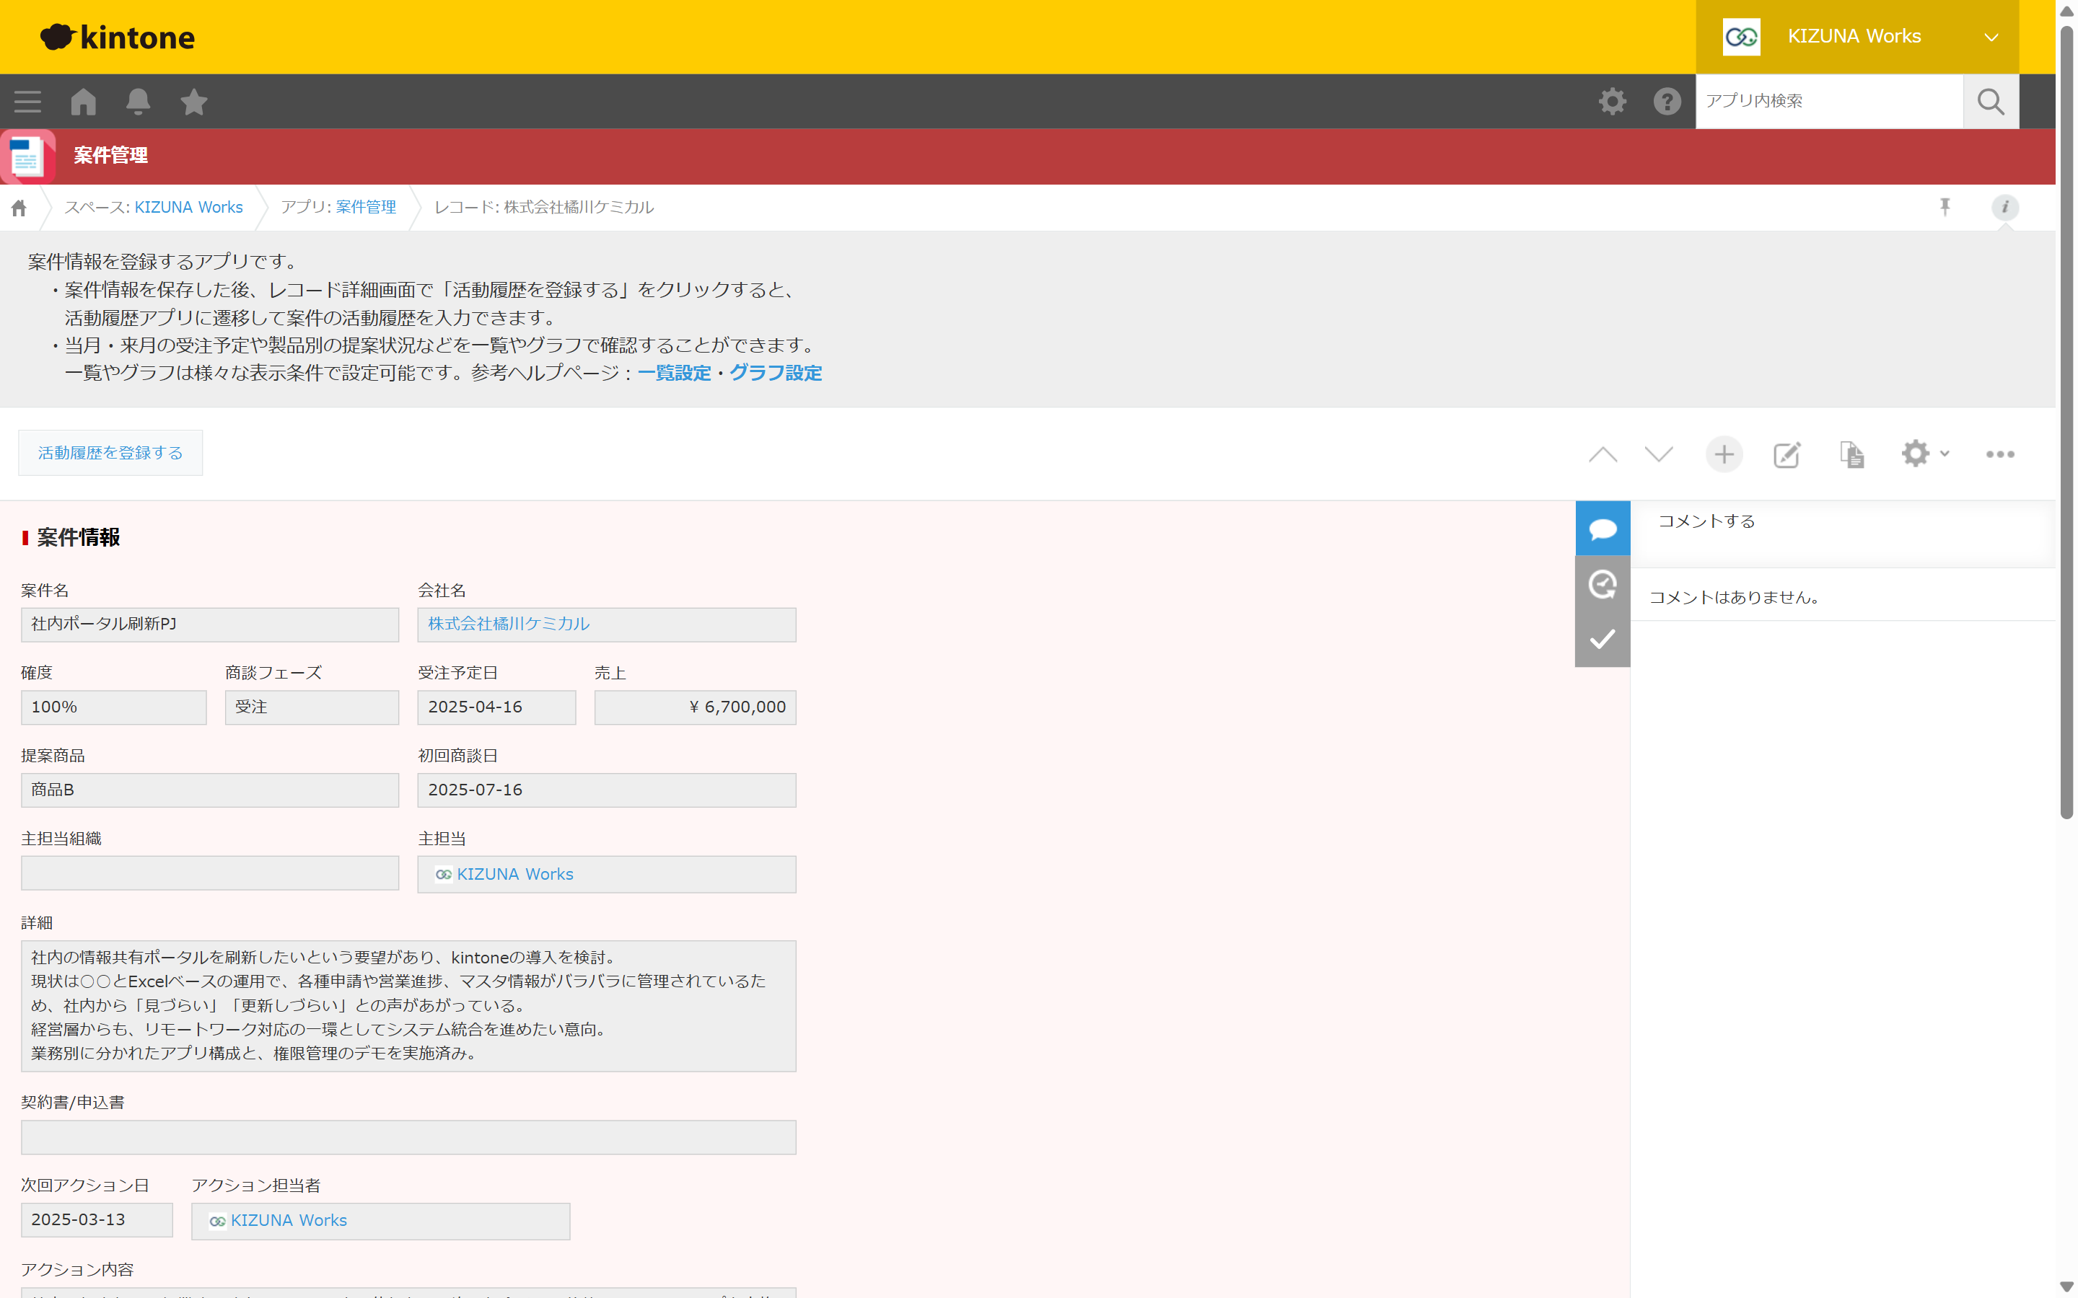Viewport: 2078px width, 1298px height.
Task: Open the 株式会社橘川ケミカル company link
Action: coord(509,624)
